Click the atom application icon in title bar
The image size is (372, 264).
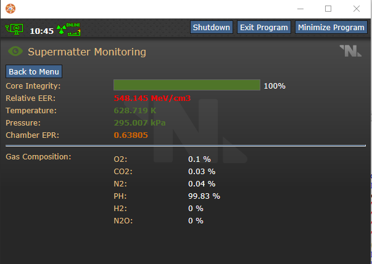(10, 9)
